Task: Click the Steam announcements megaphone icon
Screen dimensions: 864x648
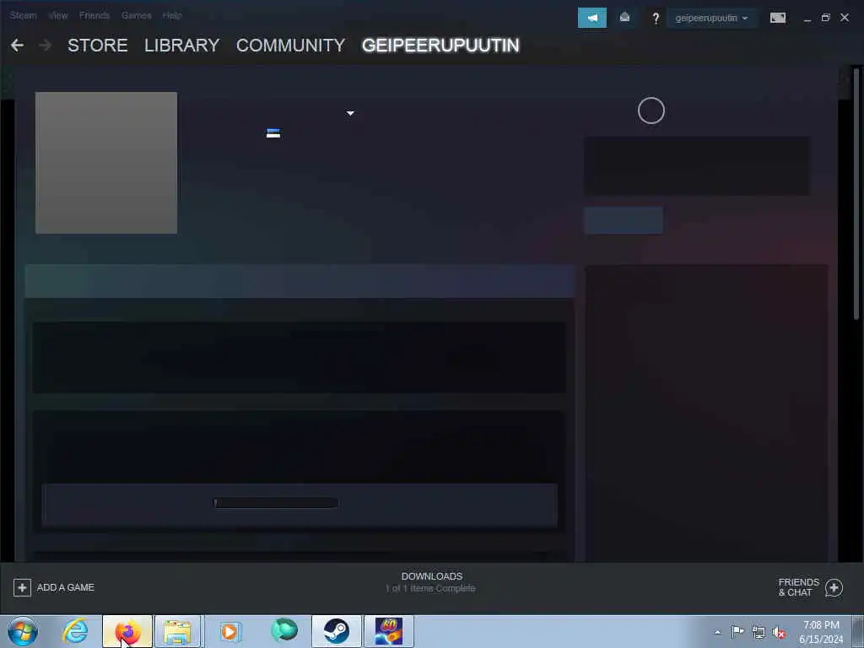Action: coord(592,18)
